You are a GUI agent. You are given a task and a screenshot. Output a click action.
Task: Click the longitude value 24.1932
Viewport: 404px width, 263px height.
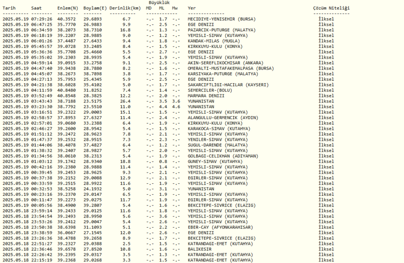tap(92, 189)
